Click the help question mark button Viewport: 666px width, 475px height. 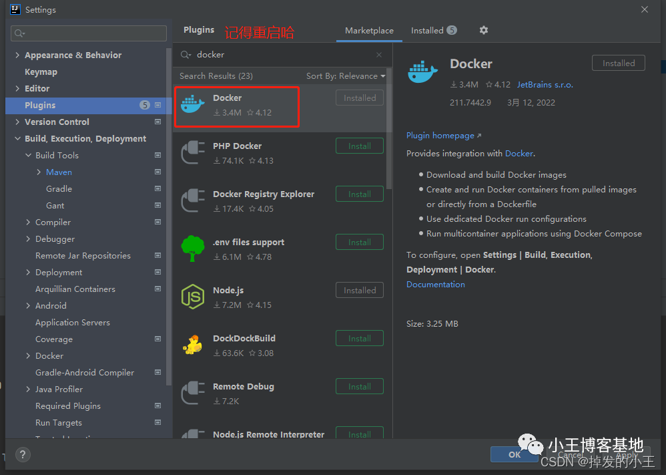tap(23, 454)
